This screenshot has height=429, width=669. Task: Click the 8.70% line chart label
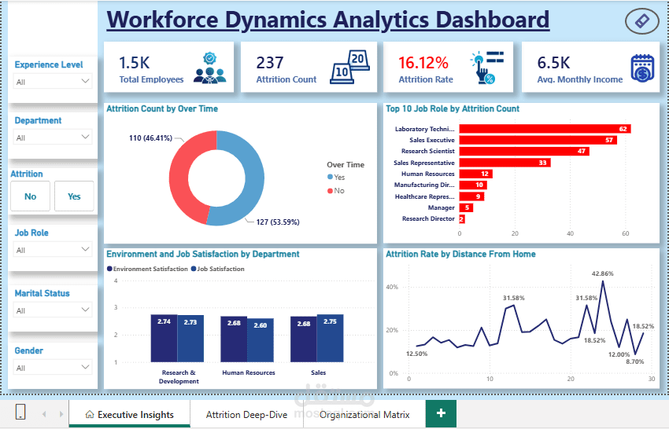635,361
